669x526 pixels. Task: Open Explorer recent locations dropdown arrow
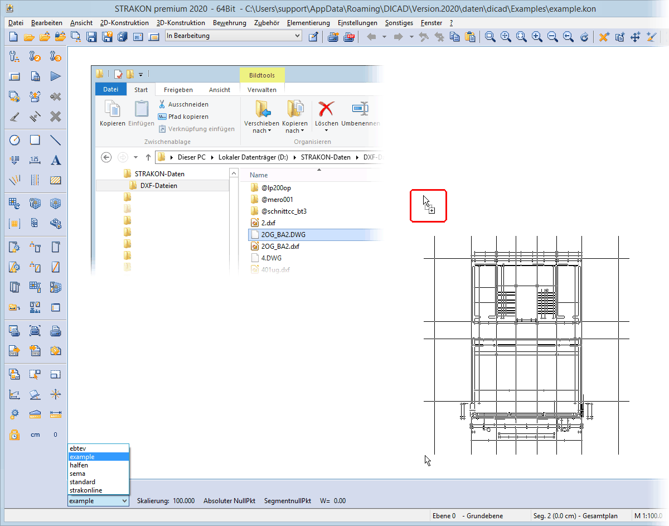[x=135, y=157]
